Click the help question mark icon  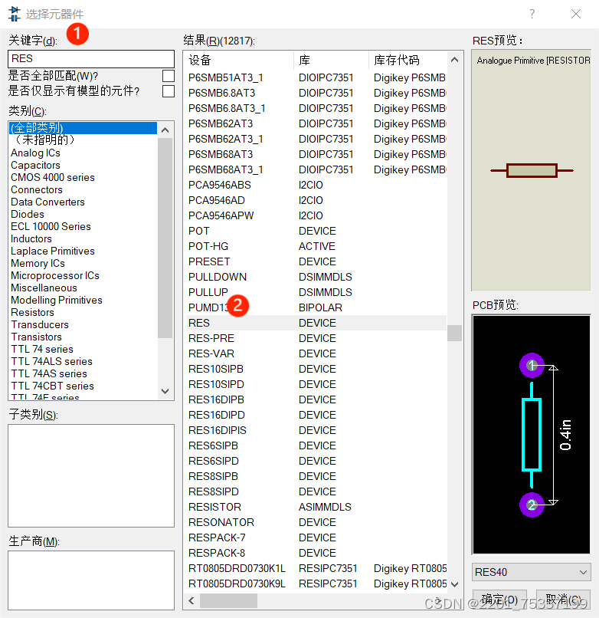532,15
